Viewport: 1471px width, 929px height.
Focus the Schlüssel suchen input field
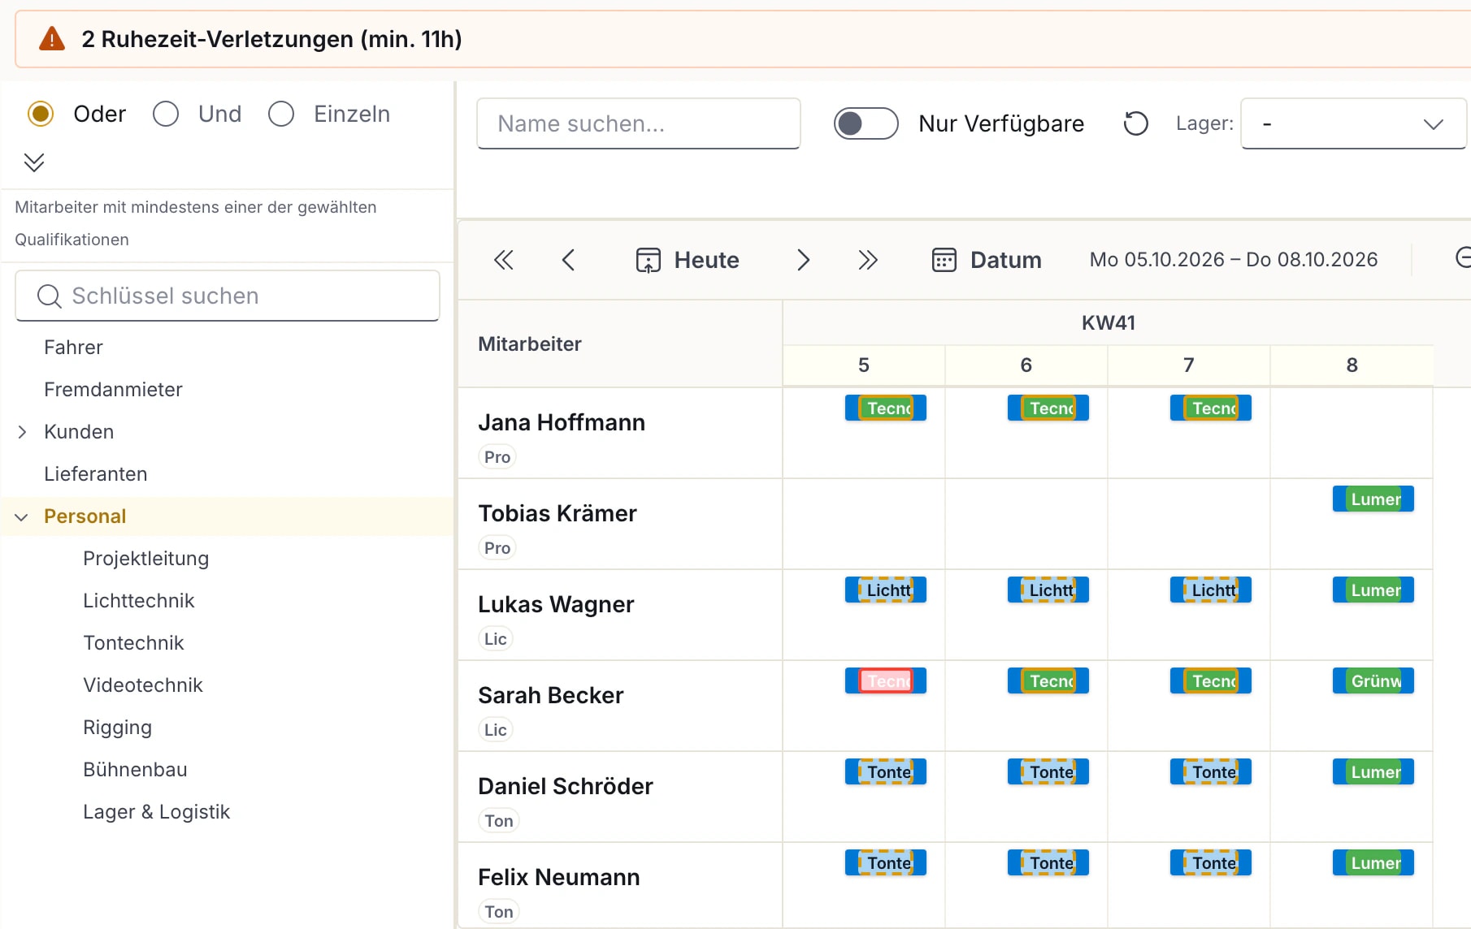(228, 296)
